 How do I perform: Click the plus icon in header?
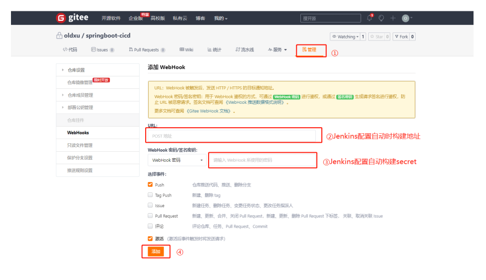(393, 18)
